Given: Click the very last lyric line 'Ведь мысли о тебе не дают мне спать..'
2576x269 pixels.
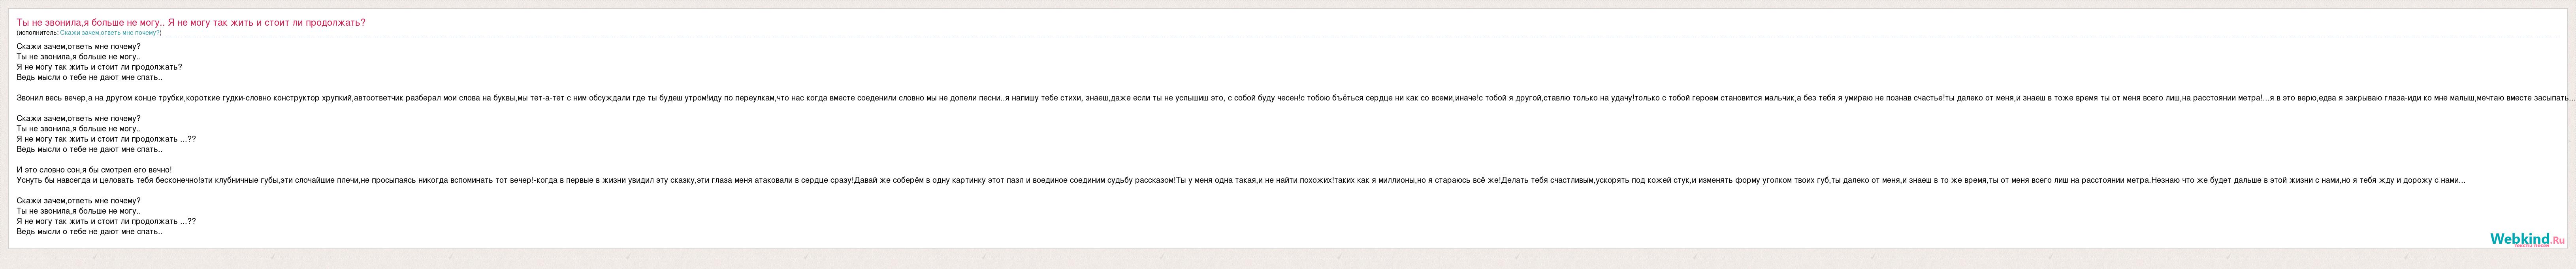Looking at the screenshot, I should coord(90,232).
